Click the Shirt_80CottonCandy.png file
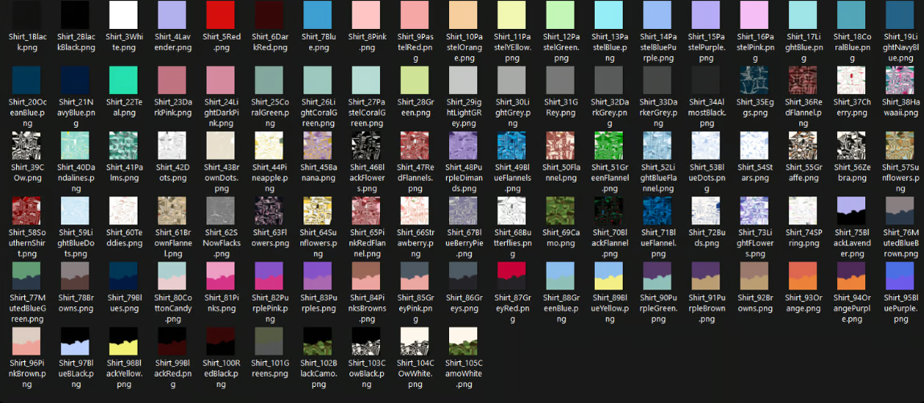 (x=173, y=277)
